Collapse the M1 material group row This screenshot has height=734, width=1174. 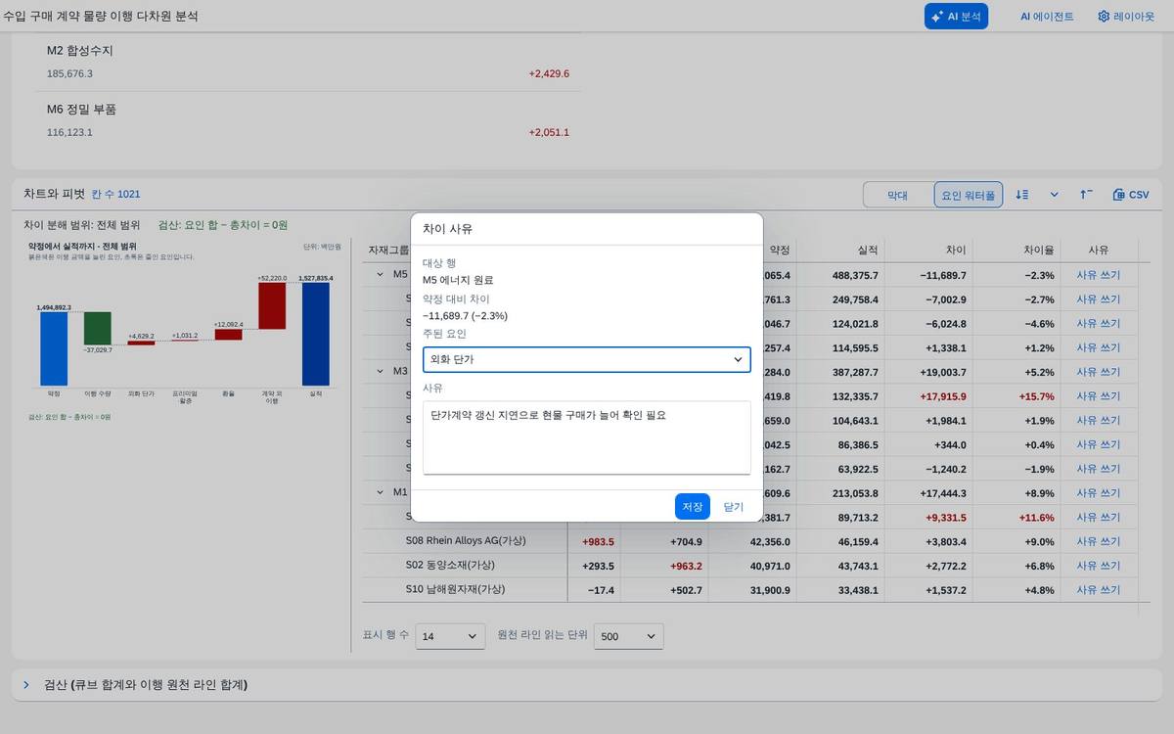(380, 492)
